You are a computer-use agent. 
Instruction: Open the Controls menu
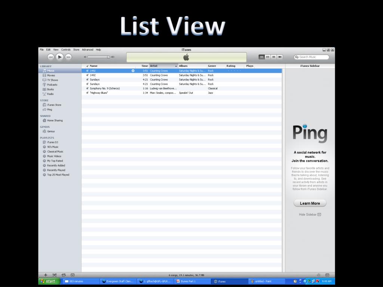(66, 50)
